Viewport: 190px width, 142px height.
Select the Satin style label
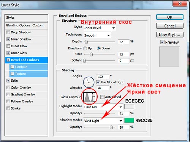(14, 81)
